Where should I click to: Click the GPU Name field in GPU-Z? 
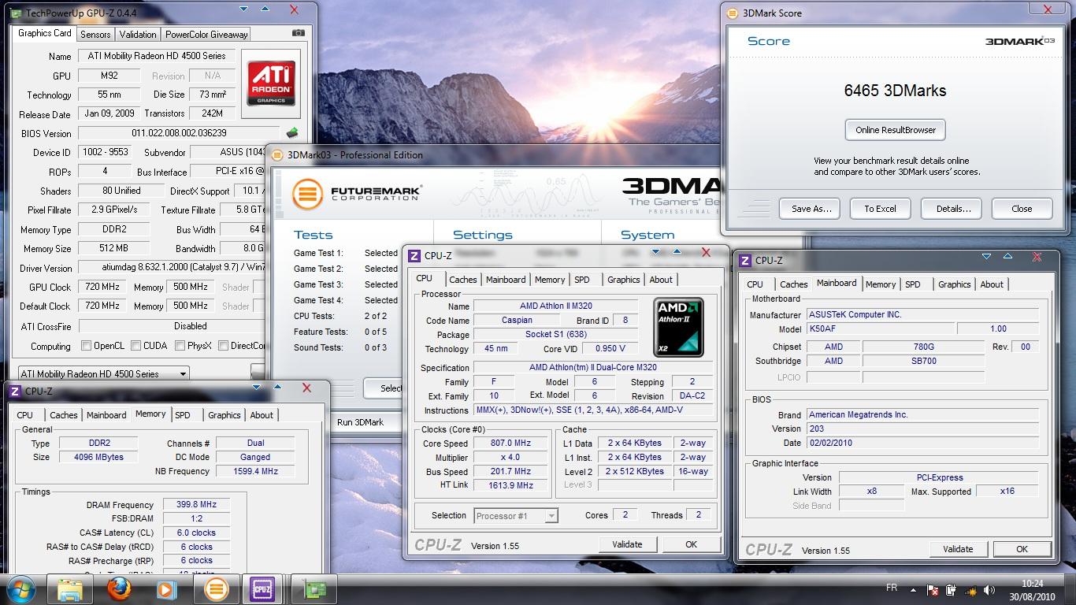click(157, 56)
